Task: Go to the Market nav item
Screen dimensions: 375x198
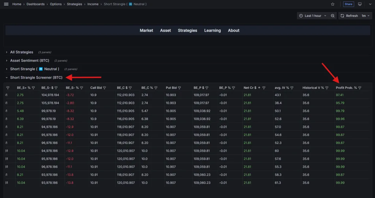Action: click(x=146, y=30)
